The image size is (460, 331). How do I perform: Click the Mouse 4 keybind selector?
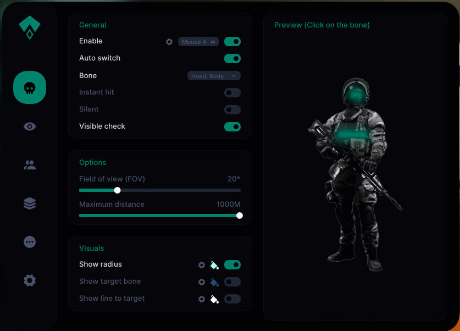198,42
